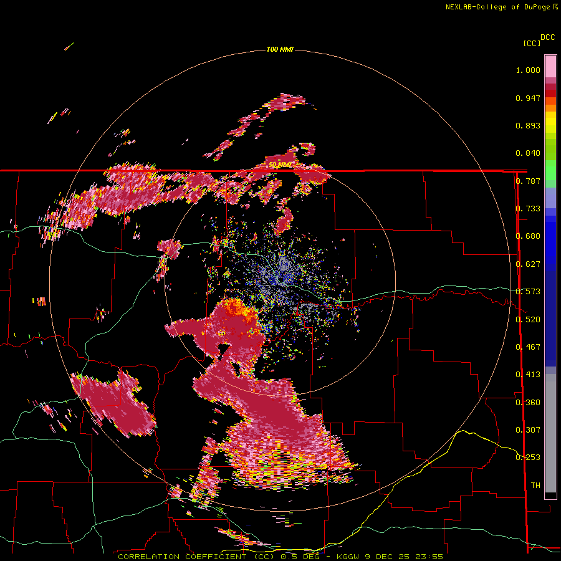Click the CORRELATION COEFFICIENT caption text
Image resolution: width=561 pixels, height=561 pixels.
pyautogui.click(x=182, y=557)
